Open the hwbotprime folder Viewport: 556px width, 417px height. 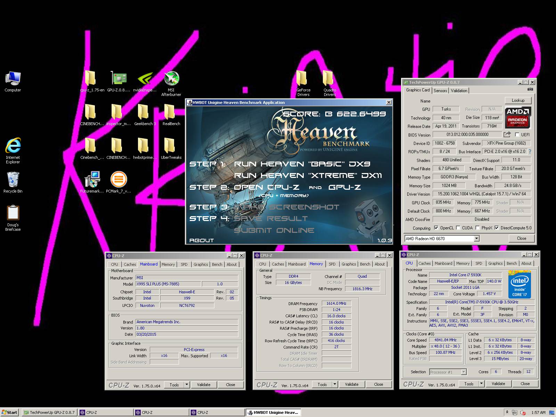(145, 149)
